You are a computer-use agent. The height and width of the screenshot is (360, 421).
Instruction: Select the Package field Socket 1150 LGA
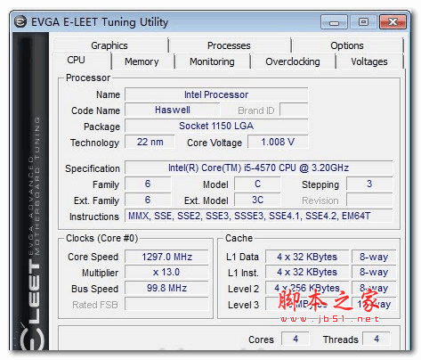[x=216, y=126]
